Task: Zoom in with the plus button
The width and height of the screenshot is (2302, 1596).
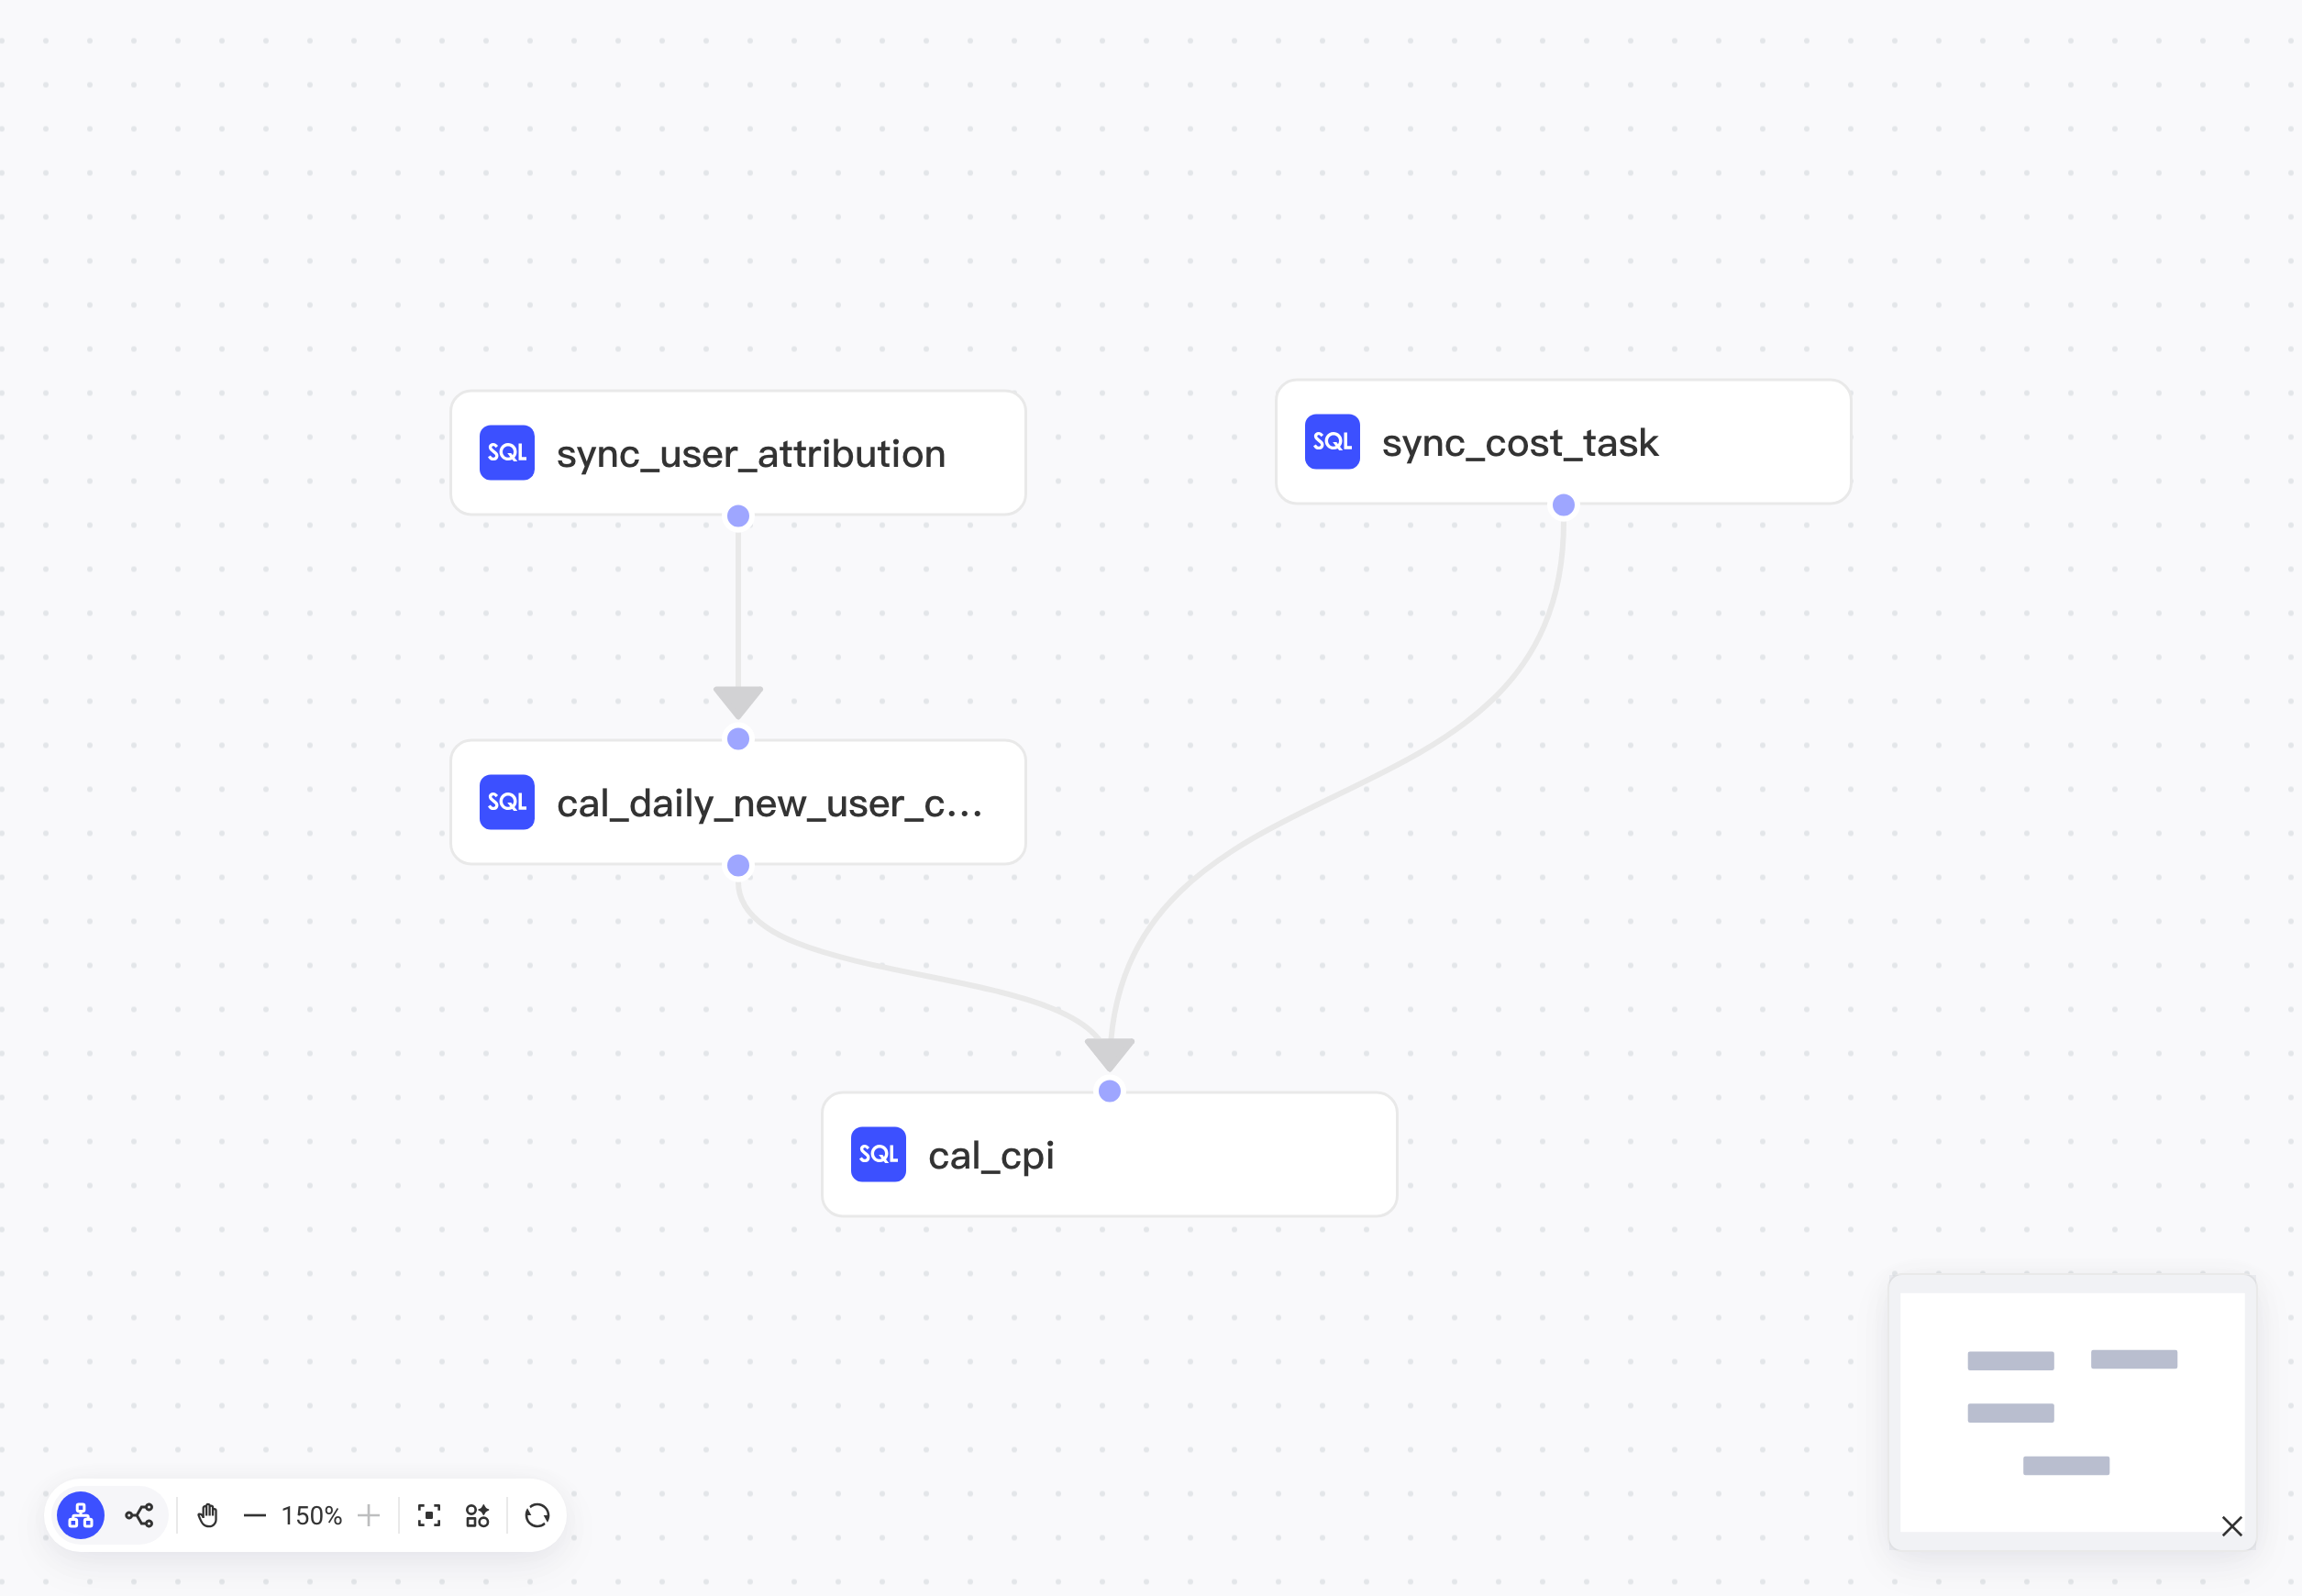Action: [x=369, y=1516]
